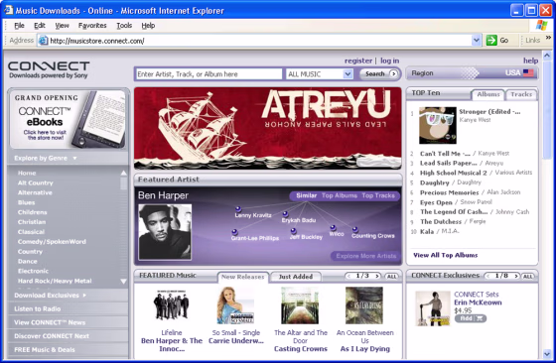The image size is (556, 363).
Task: Go to next page of Featured Music
Action: click(377, 276)
